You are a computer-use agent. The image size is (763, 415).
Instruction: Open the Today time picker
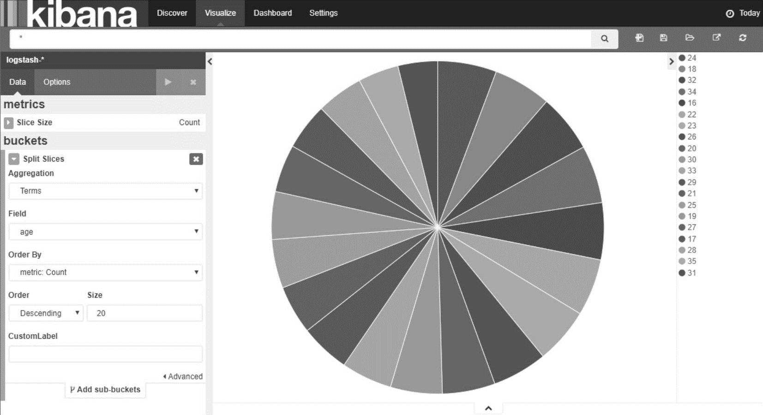743,13
